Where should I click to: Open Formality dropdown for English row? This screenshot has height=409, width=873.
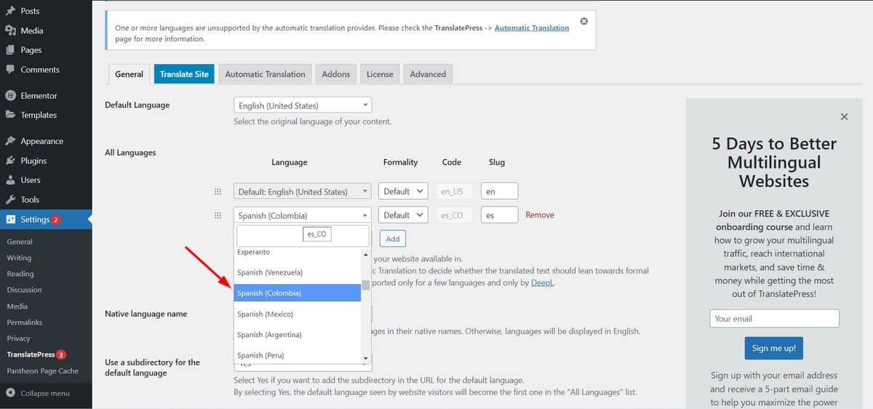[404, 192]
